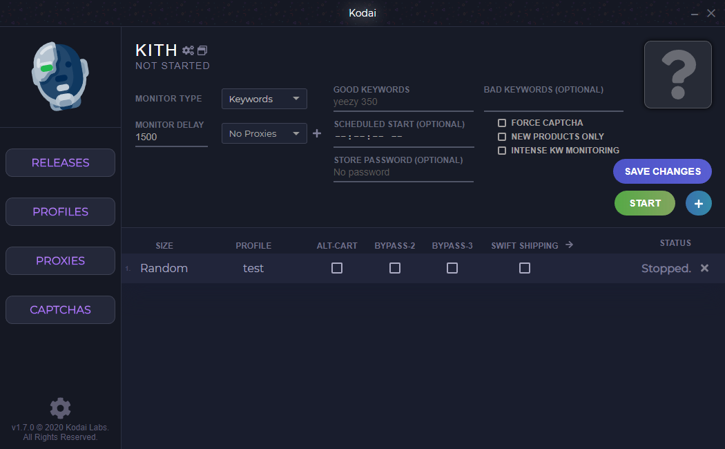Select the question mark product image placeholder
This screenshot has height=449, width=725.
click(678, 75)
